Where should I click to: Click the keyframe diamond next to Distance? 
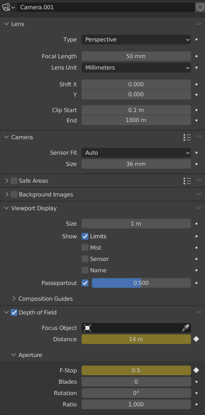click(x=196, y=339)
